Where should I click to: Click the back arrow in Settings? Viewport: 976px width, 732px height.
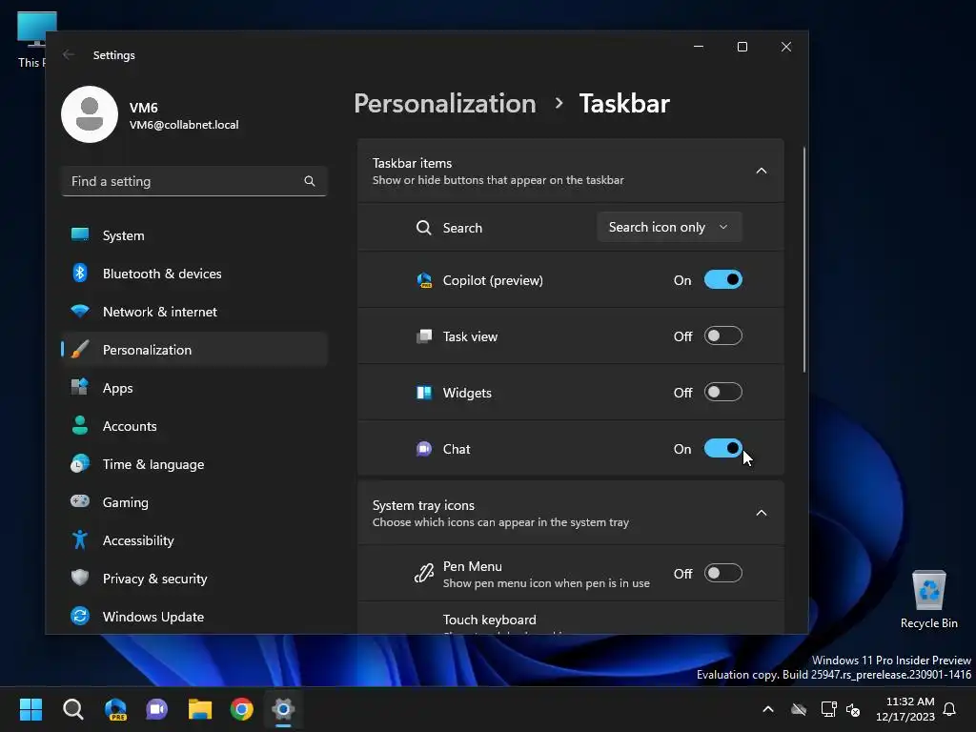tap(69, 54)
